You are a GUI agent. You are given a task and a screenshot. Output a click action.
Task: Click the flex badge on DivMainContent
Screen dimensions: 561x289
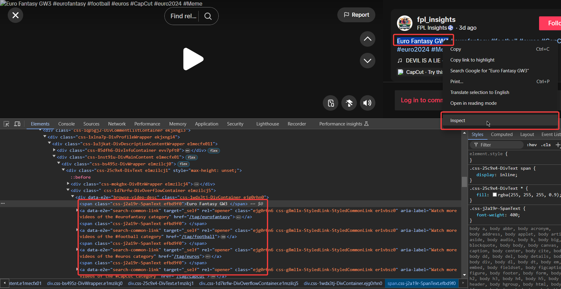(191, 157)
